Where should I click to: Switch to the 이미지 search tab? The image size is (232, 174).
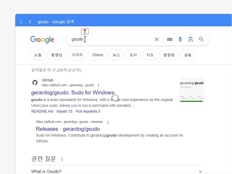(77, 55)
